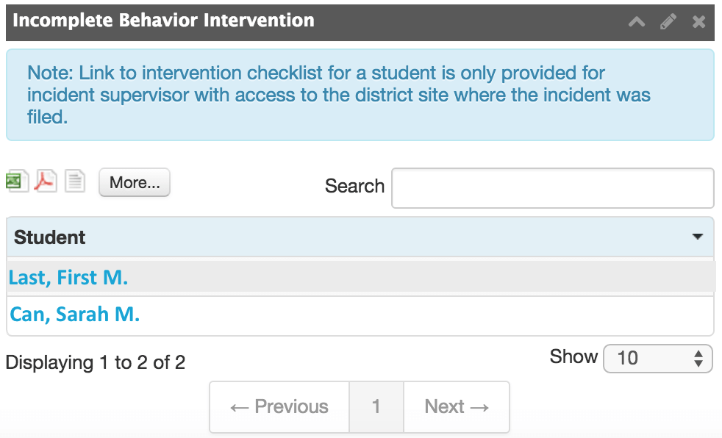Toggle the Student column sort arrow
This screenshot has width=722, height=438.
[698, 237]
